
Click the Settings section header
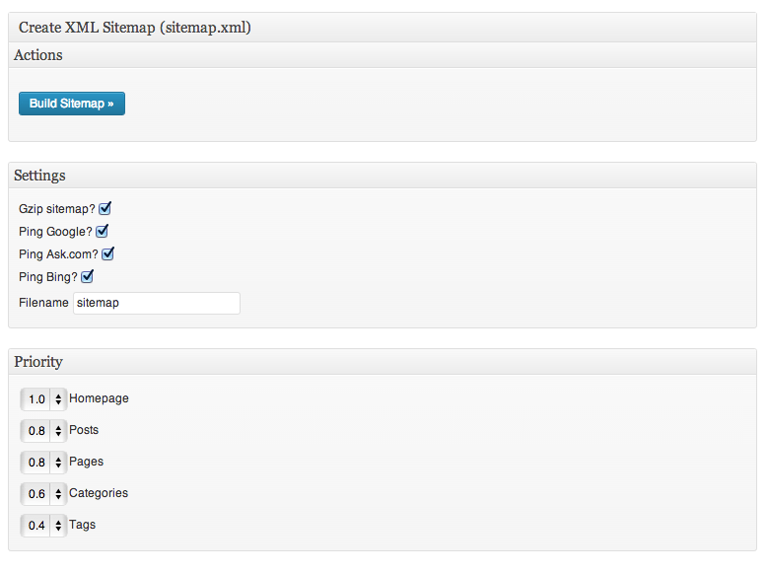tap(383, 176)
